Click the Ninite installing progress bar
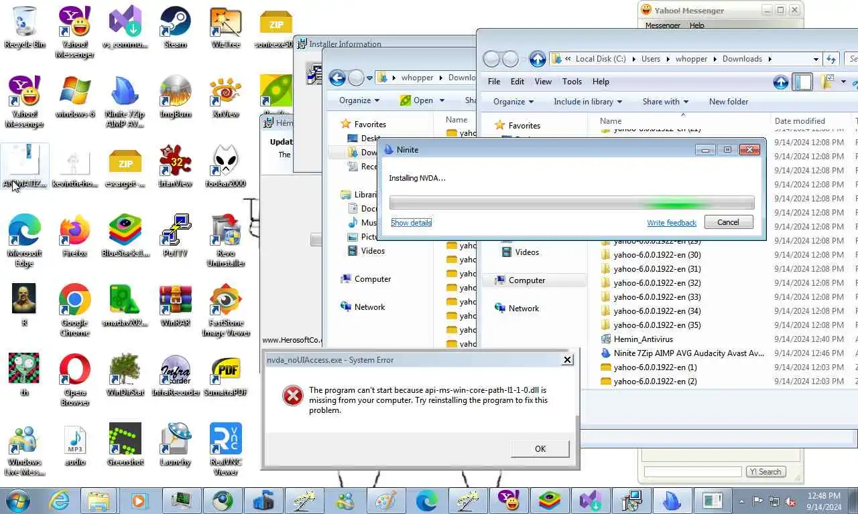 click(572, 203)
